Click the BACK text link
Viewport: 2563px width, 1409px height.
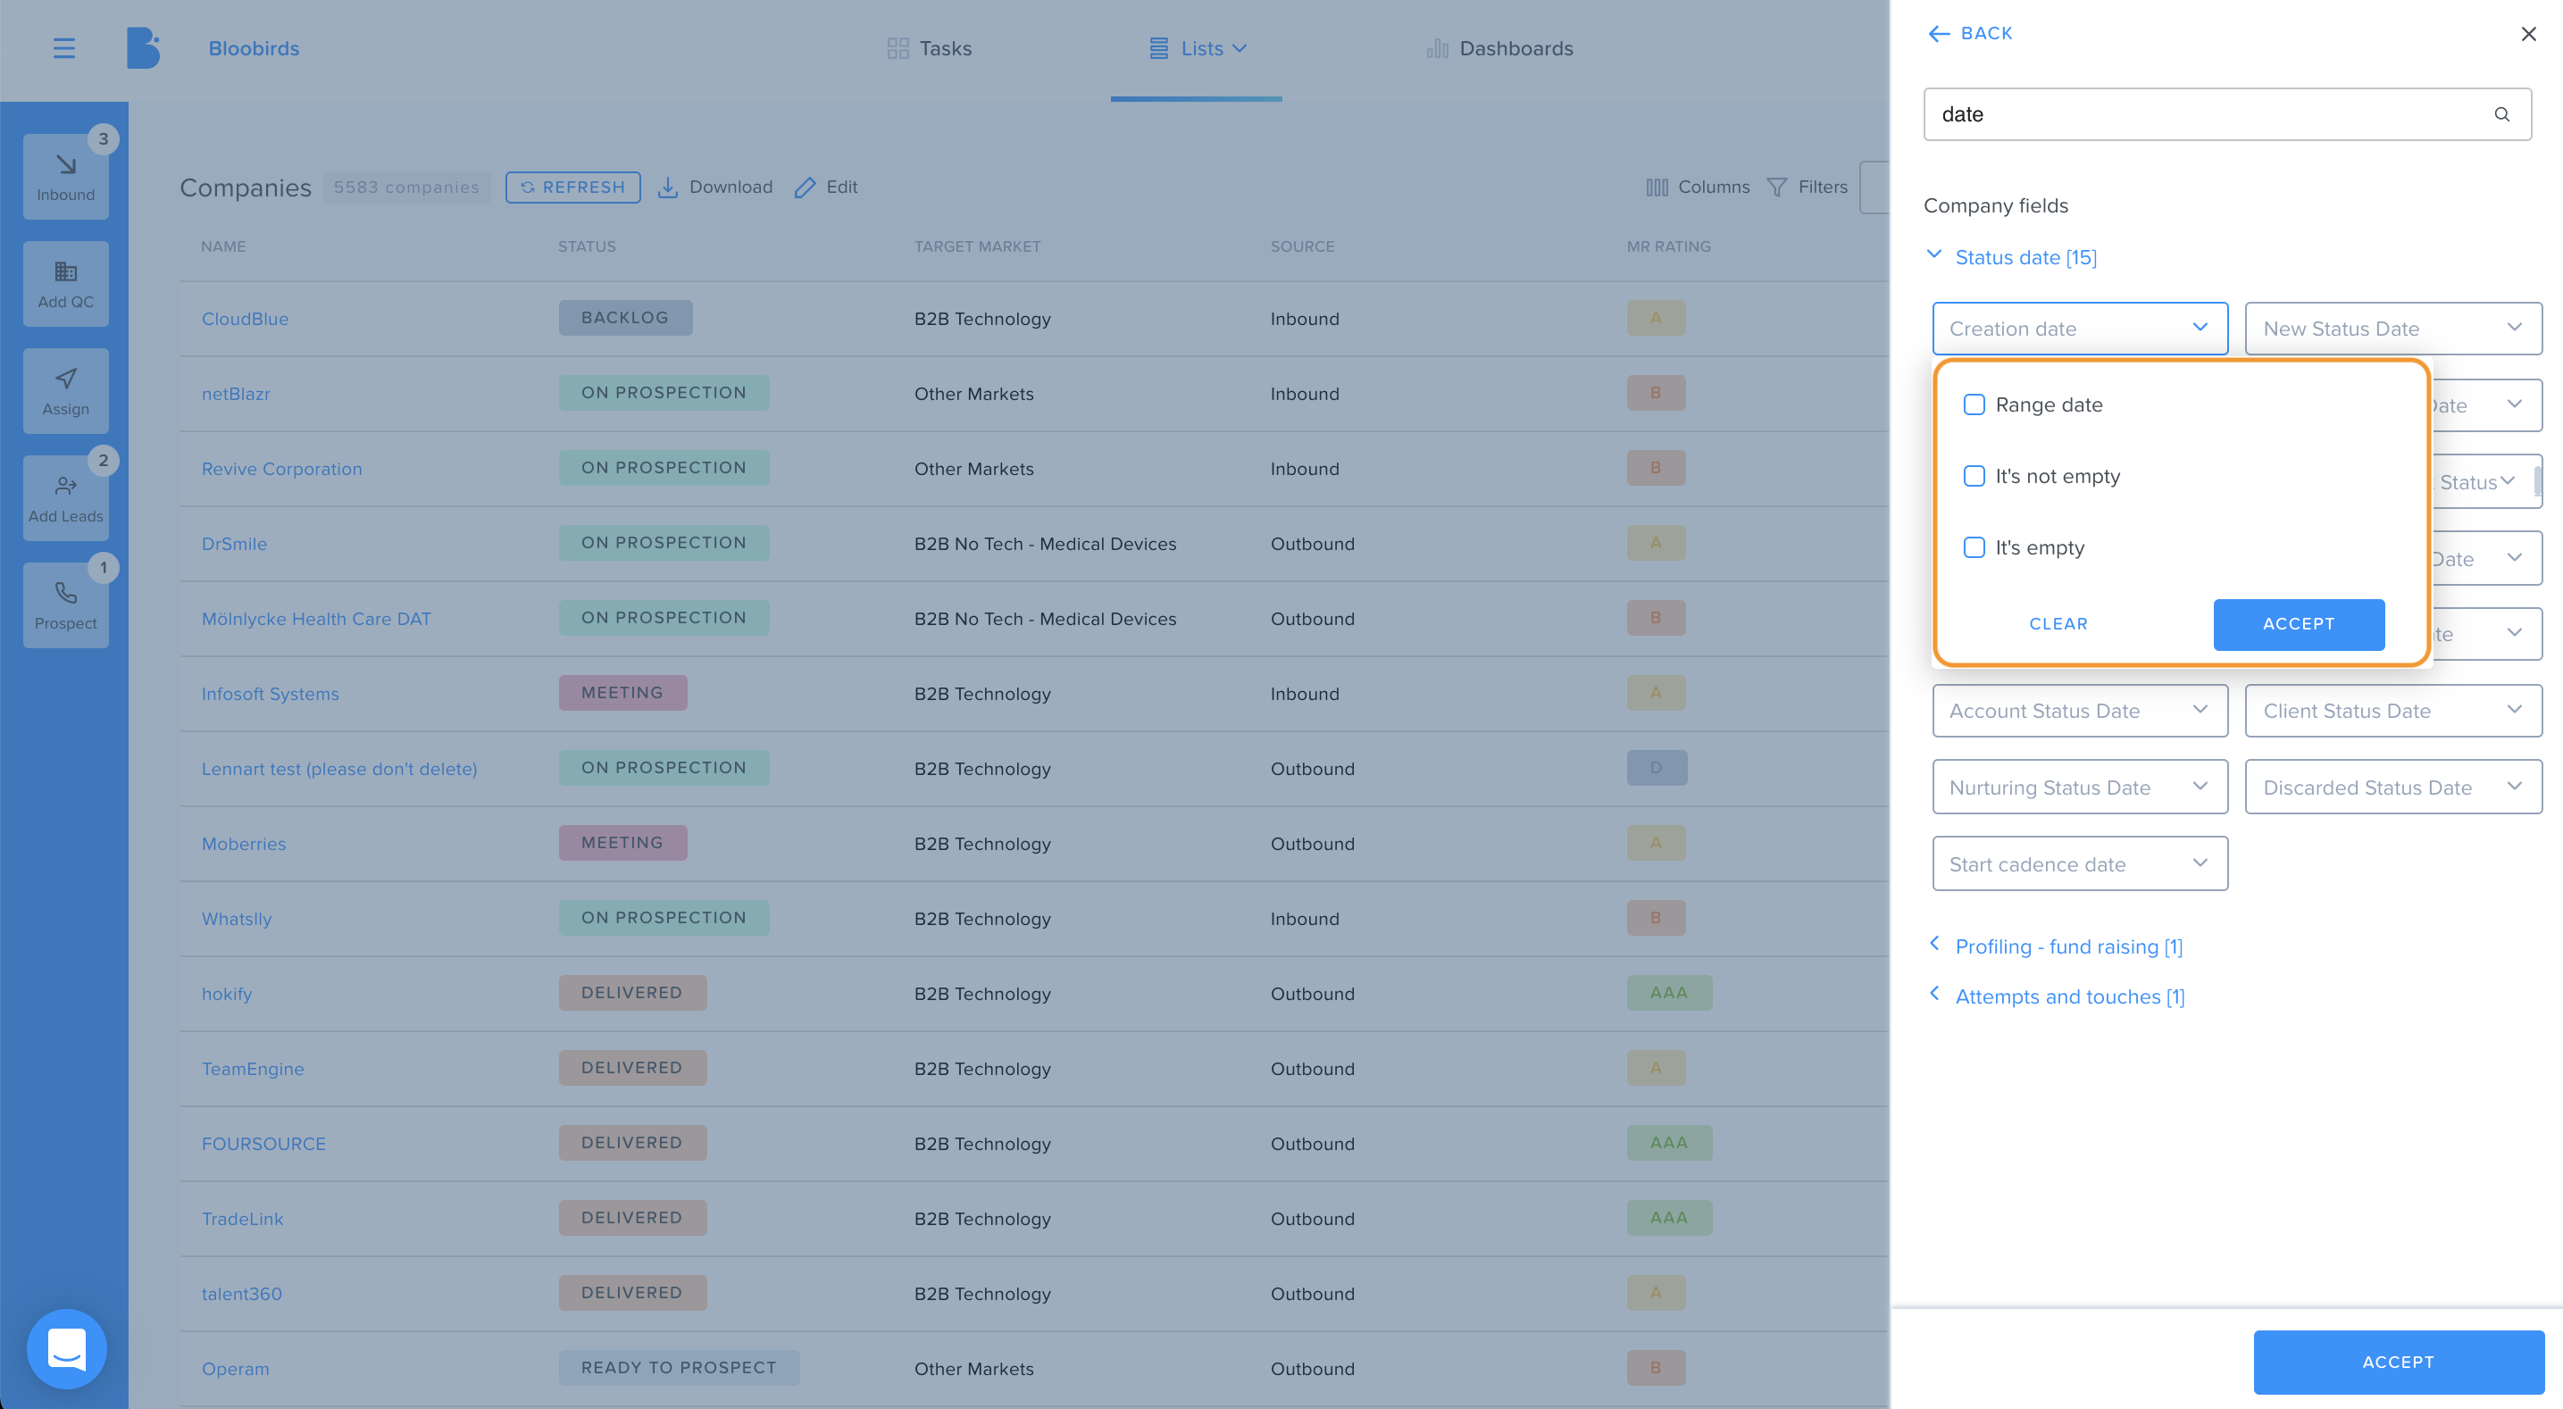coord(1986,34)
